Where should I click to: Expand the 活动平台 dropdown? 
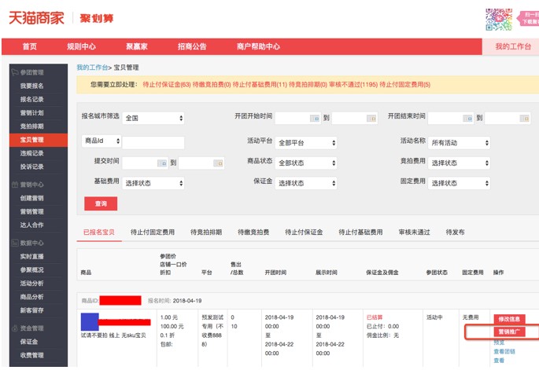pyautogui.click(x=306, y=143)
